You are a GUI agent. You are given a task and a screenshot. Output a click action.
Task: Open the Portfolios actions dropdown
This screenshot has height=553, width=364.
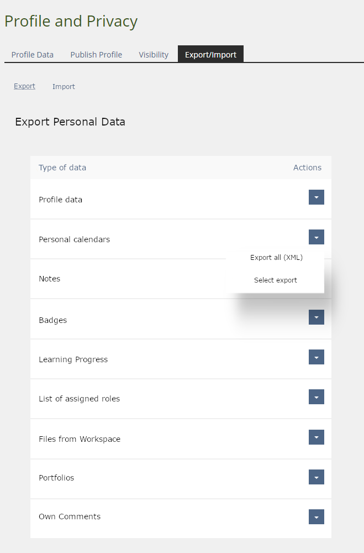point(316,477)
